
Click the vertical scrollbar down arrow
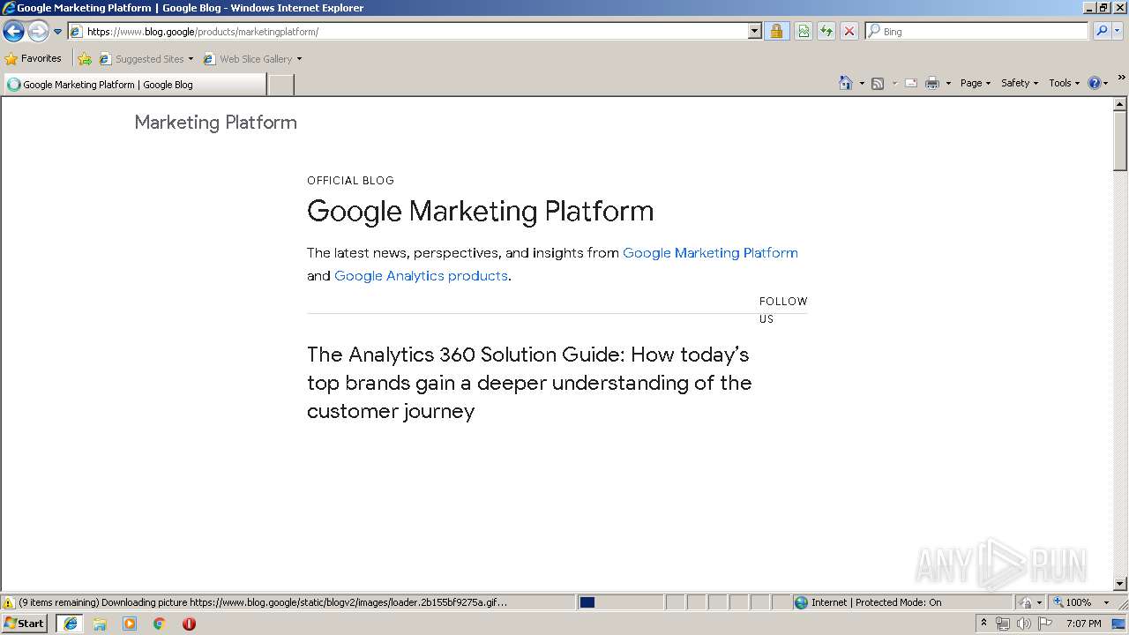1120,584
